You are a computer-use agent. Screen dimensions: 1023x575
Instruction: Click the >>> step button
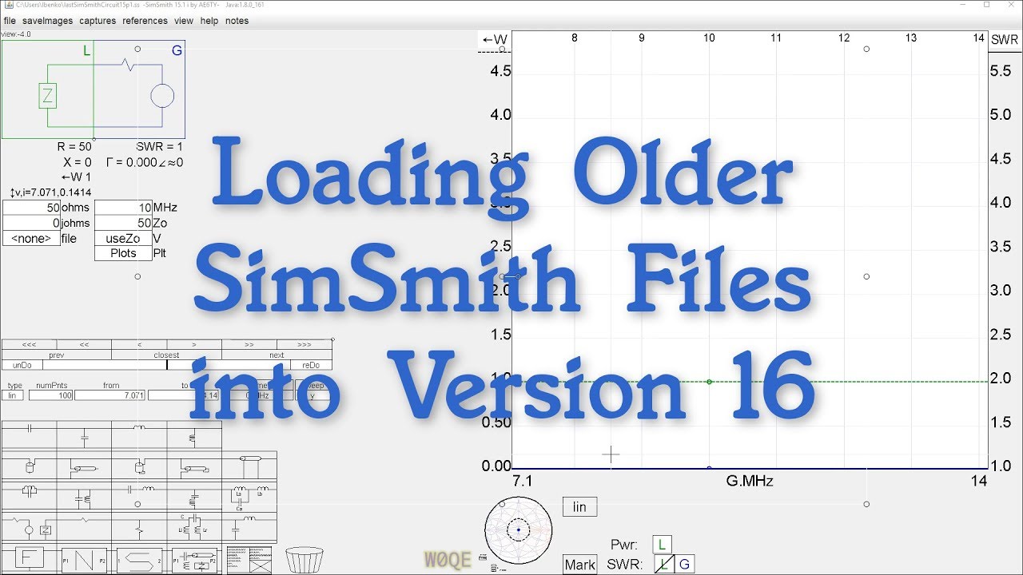305,345
